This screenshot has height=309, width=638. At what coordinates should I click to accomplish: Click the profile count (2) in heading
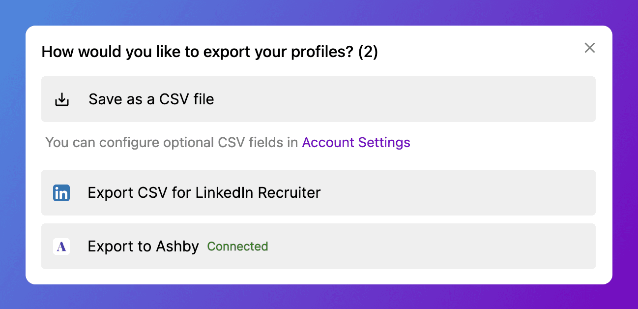coord(368,52)
